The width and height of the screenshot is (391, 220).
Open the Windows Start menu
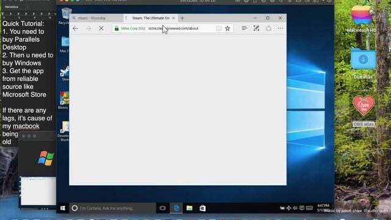(62, 208)
